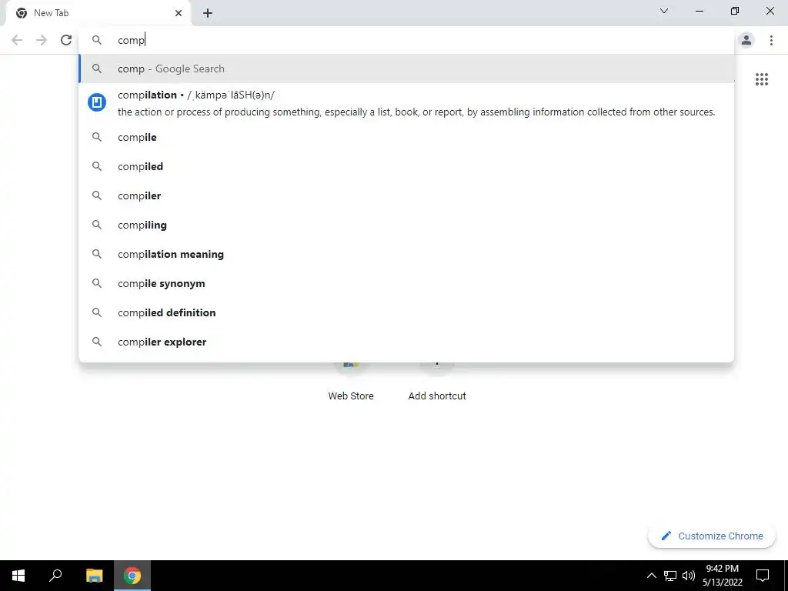This screenshot has width=788, height=591.
Task: Select the 'compile' suggestion
Action: click(406, 137)
